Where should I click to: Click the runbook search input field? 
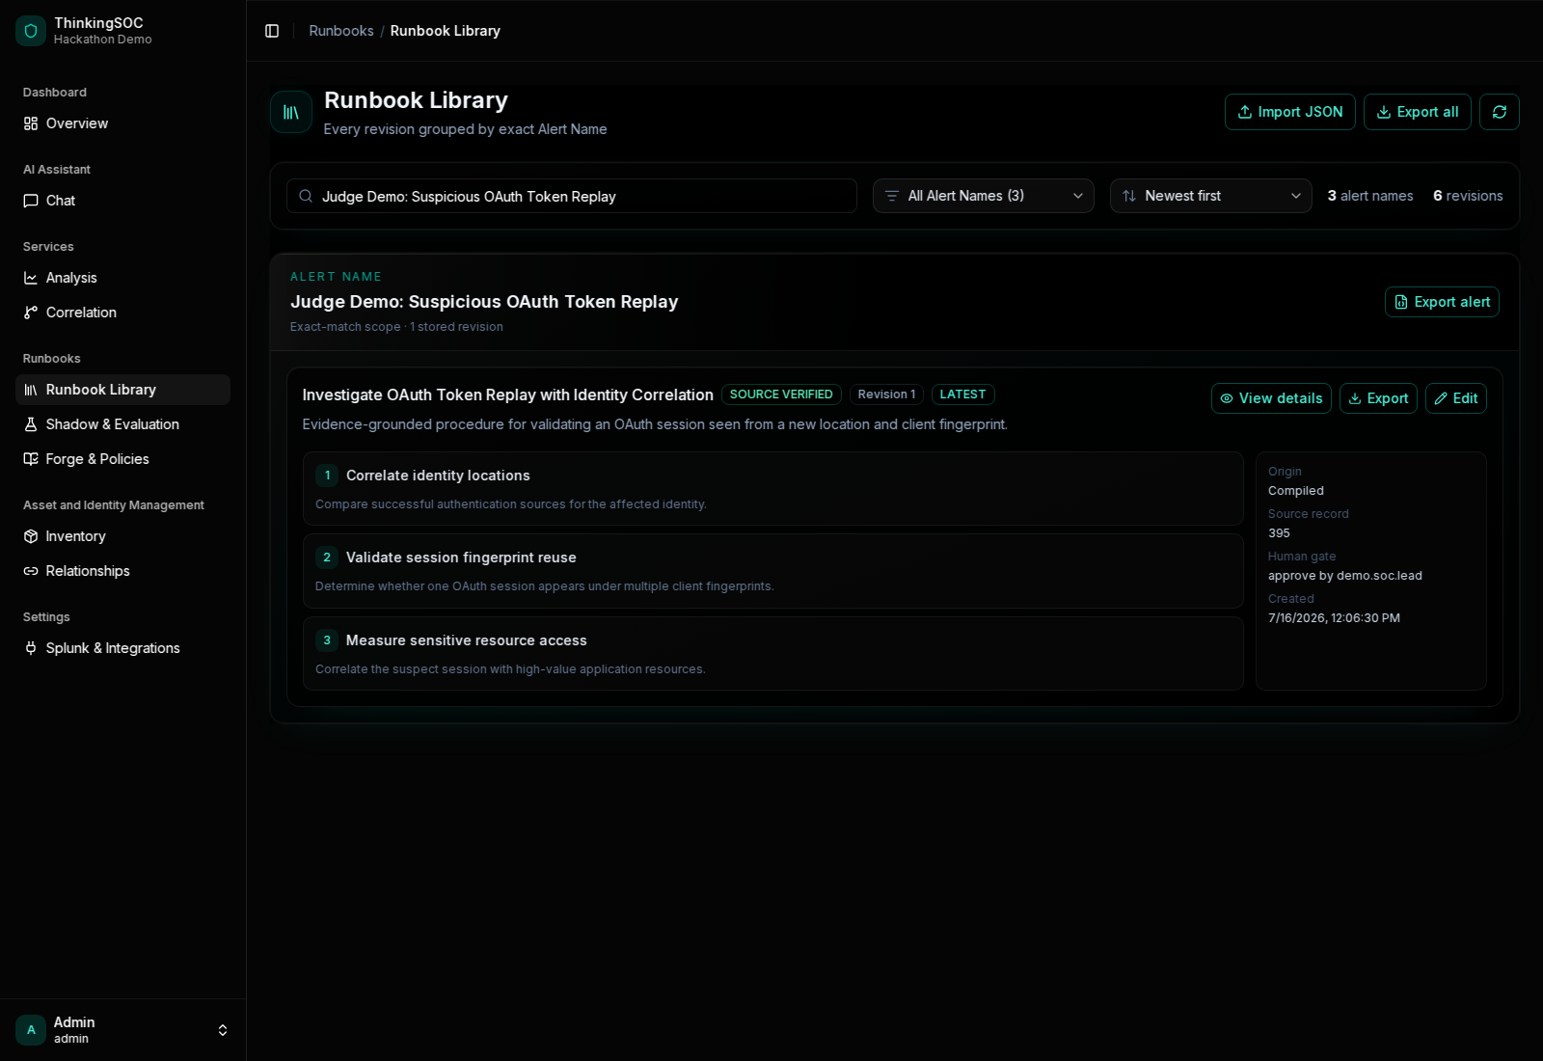[x=572, y=196]
